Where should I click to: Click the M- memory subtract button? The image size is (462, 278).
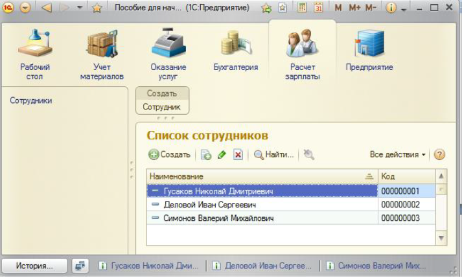(x=371, y=8)
